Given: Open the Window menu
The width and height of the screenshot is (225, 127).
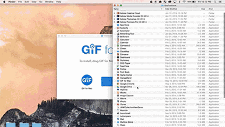Looking at the screenshot, I should 49,2.
